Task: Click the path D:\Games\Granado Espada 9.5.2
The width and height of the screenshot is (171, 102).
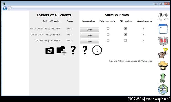Action: coord(45,35)
